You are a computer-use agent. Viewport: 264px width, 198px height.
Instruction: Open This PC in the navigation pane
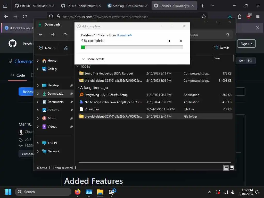pyautogui.click(x=53, y=143)
